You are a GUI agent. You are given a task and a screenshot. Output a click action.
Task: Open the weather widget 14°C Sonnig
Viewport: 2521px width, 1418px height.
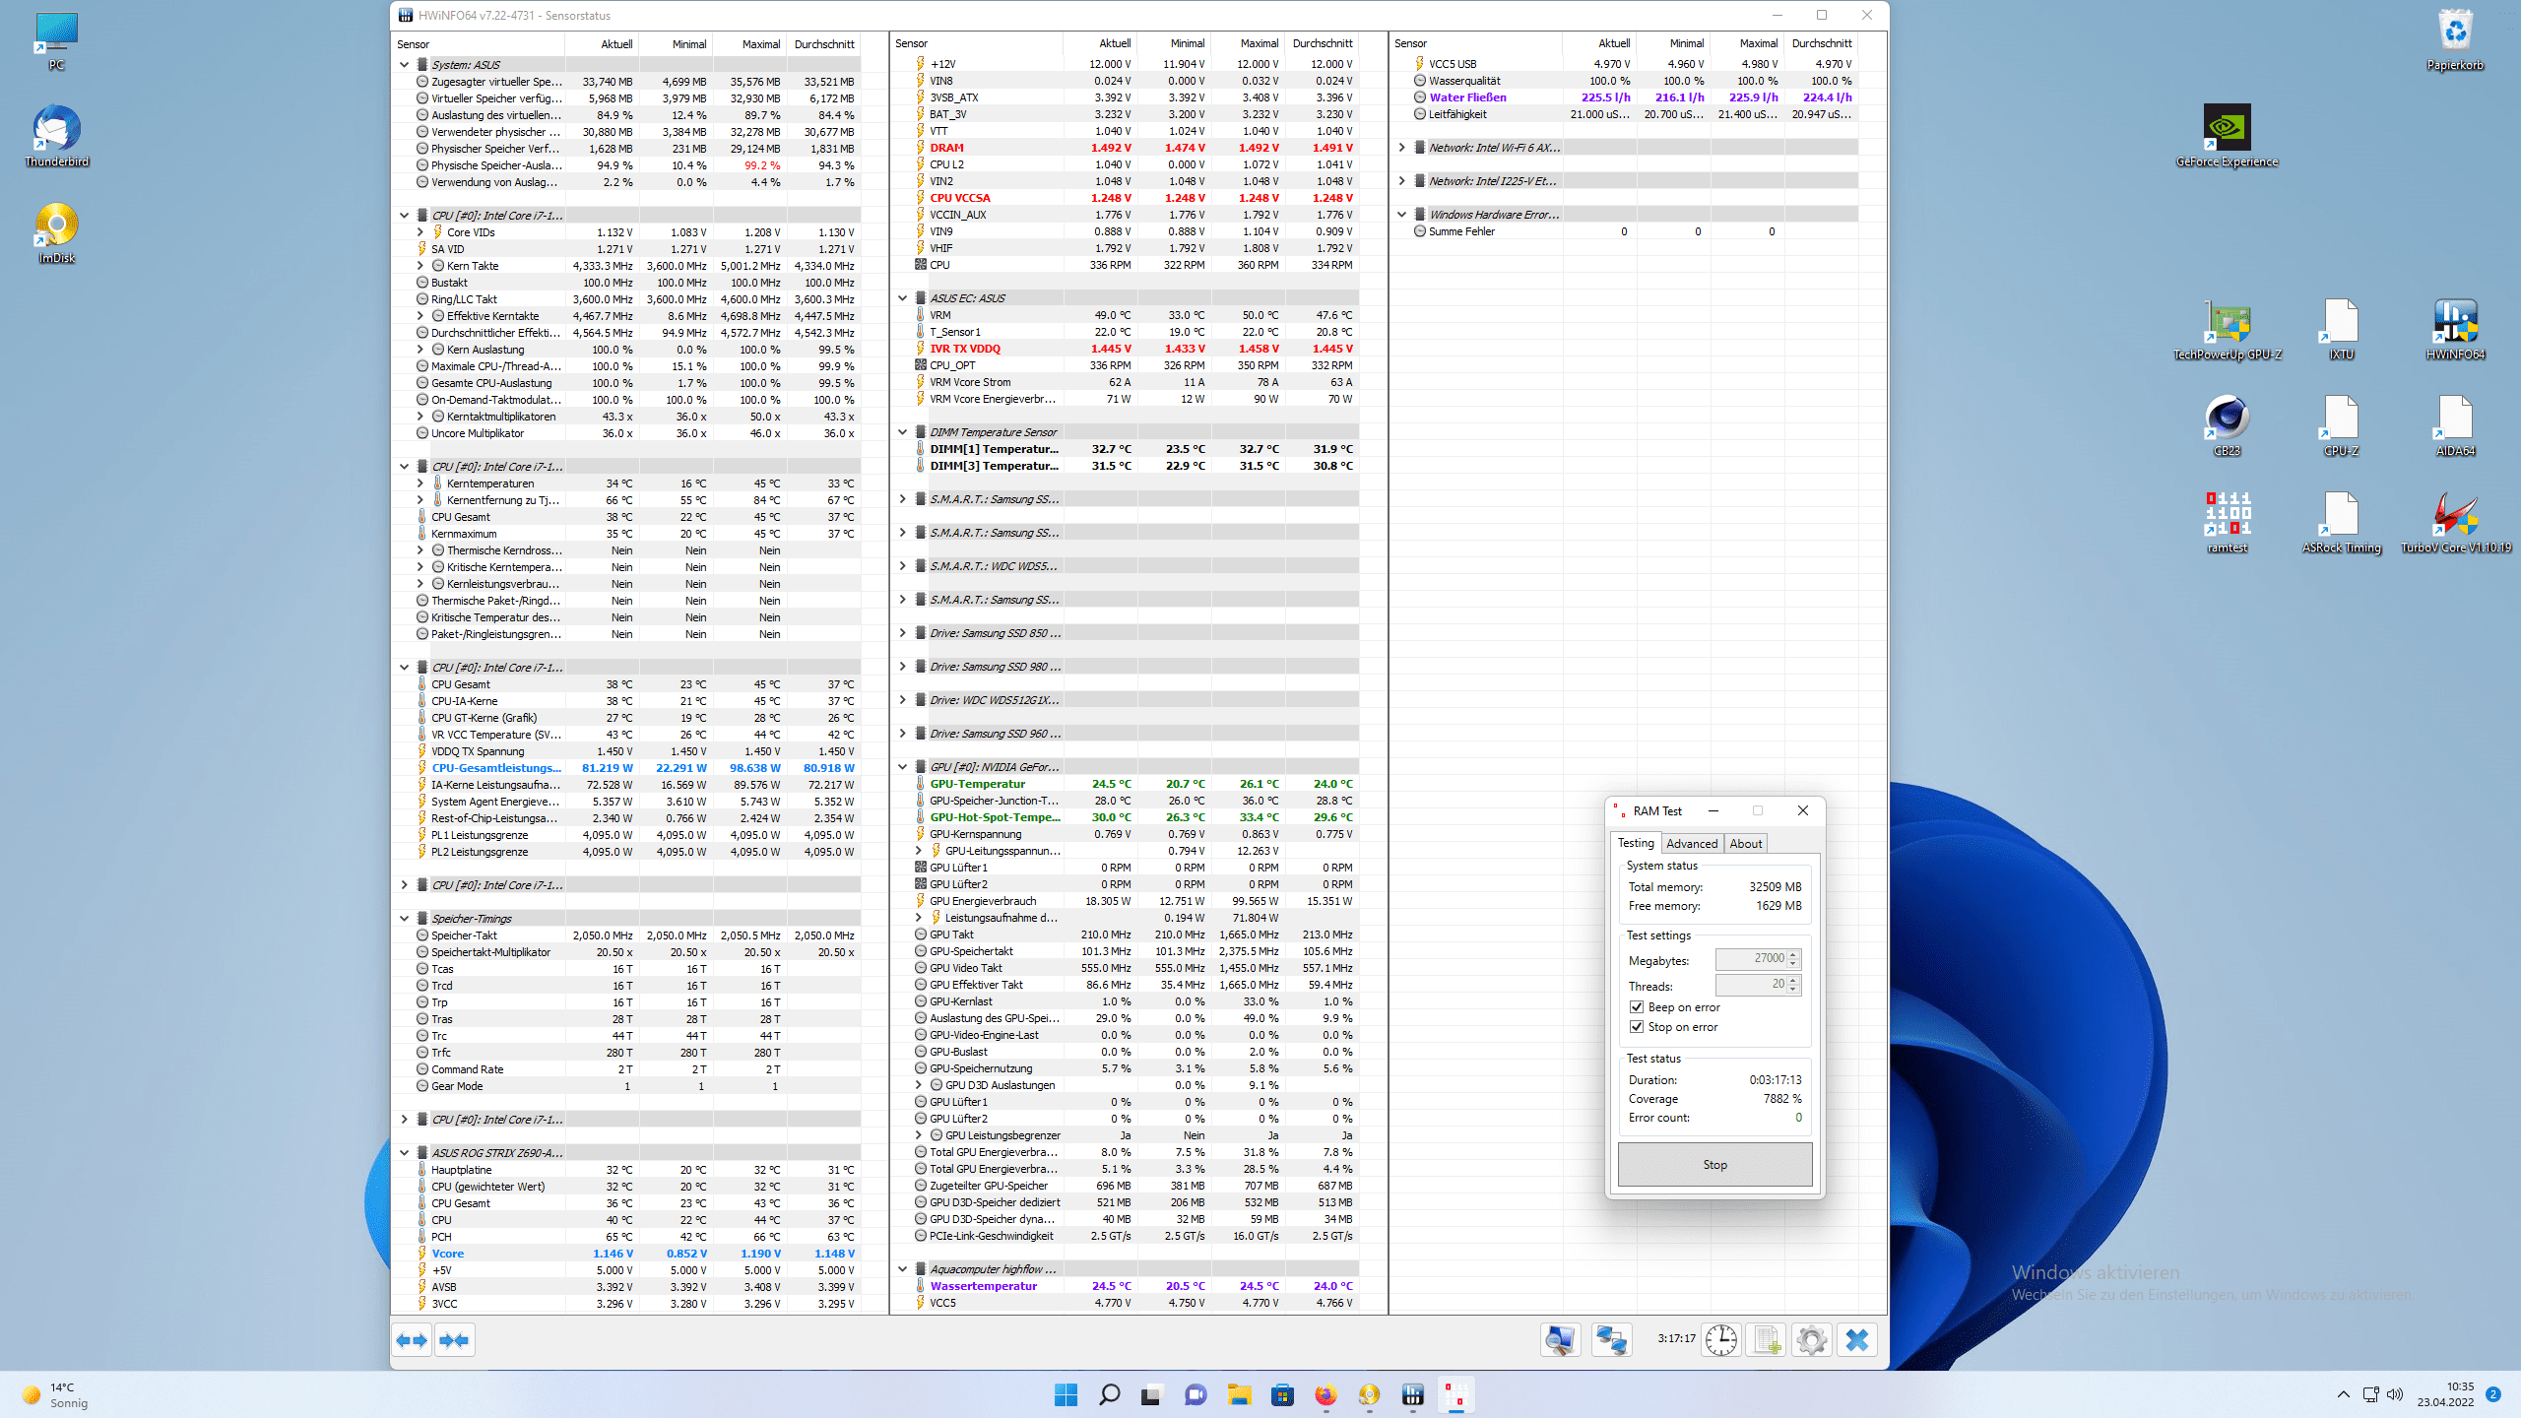(57, 1394)
